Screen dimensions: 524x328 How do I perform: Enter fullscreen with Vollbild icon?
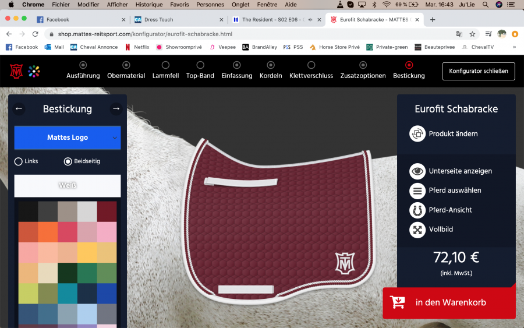pos(417,230)
